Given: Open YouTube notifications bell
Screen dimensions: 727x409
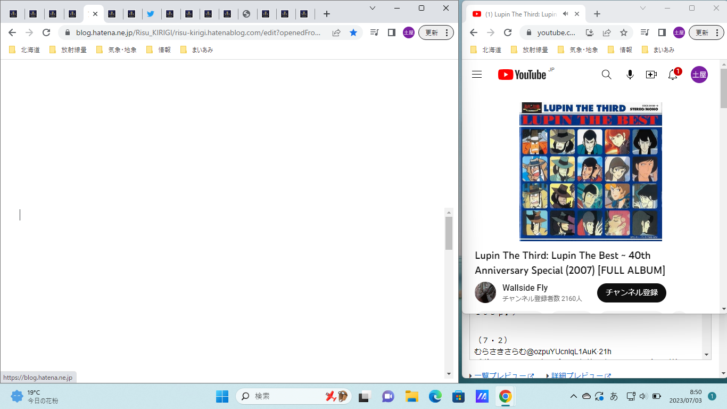Looking at the screenshot, I should tap(673, 75).
